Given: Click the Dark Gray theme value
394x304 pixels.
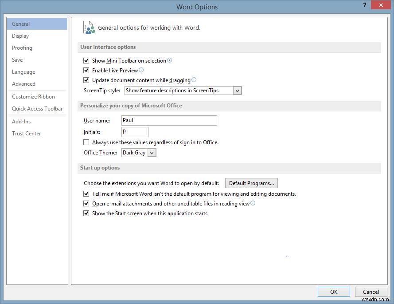Looking at the screenshot, I should coord(134,153).
